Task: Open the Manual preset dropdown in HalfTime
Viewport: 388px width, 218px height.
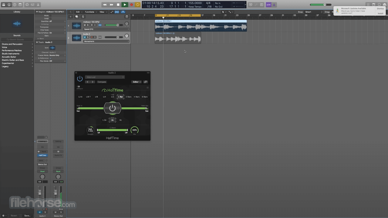Action: (105, 77)
